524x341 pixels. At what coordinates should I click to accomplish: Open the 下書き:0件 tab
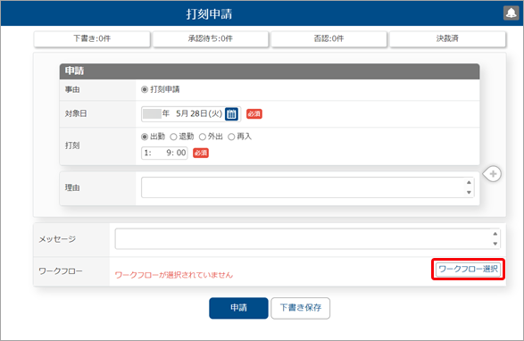click(92, 38)
